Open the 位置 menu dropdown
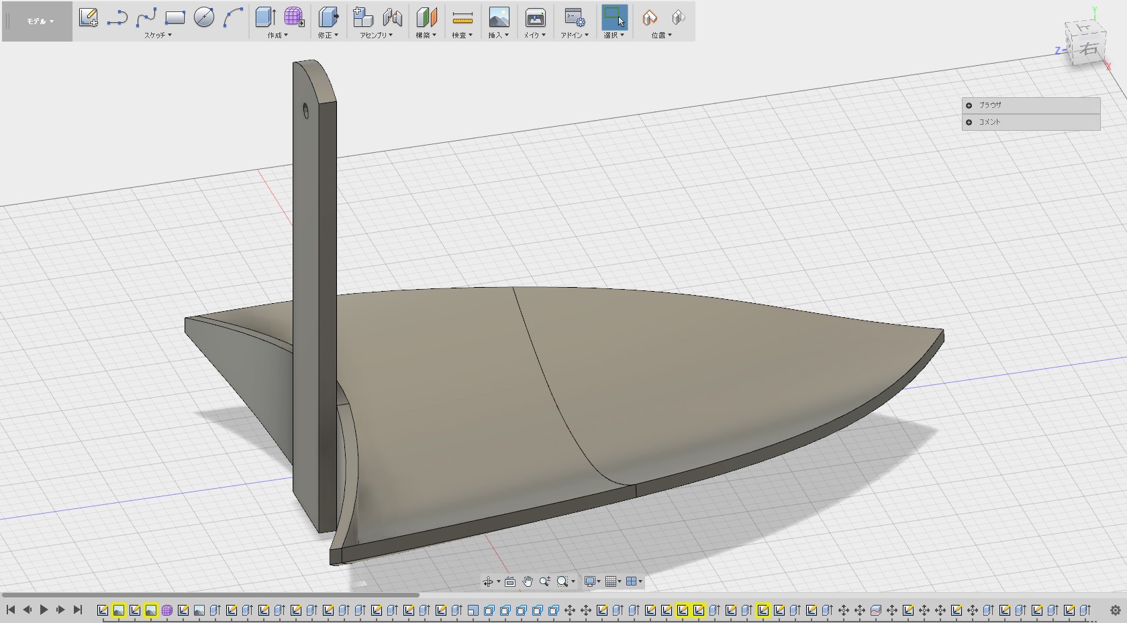The image size is (1127, 623). [x=662, y=35]
